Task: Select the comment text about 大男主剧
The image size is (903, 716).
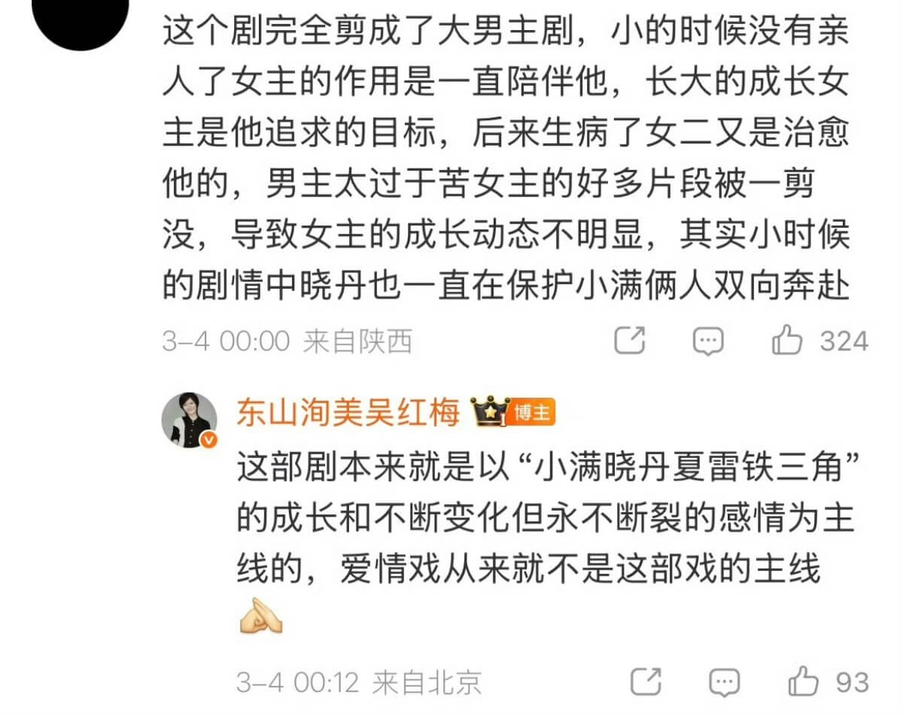Action: 506,159
